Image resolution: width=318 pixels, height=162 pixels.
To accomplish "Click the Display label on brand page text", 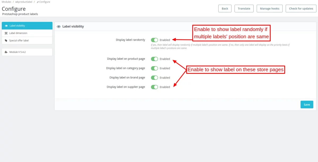I will click(127, 77).
